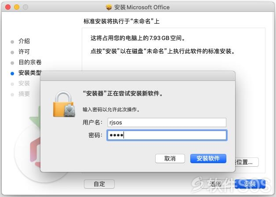The image size is (276, 197).
Task: Click the grey bullet beside 介绍
Action: click(x=12, y=42)
